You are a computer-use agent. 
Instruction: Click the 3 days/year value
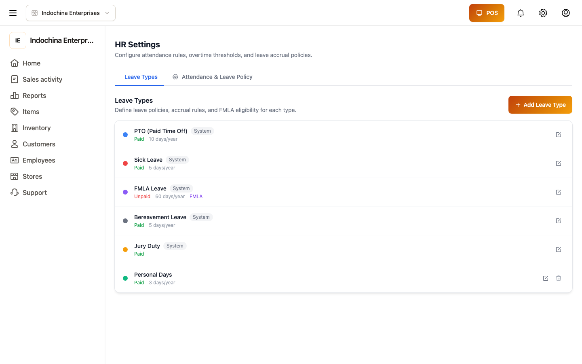tap(162, 283)
